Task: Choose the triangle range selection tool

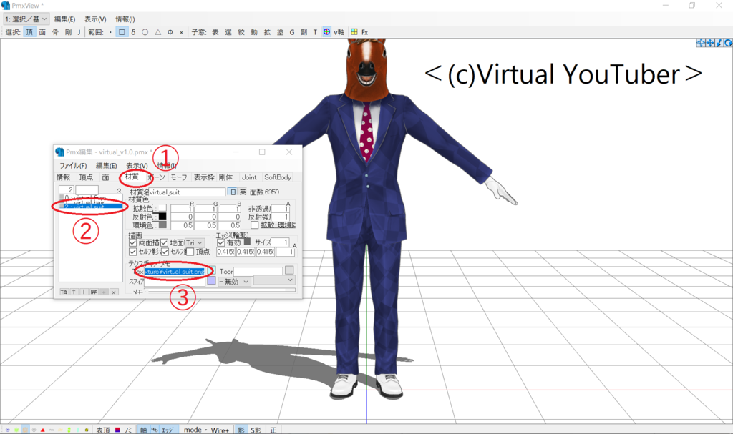Action: click(x=158, y=32)
